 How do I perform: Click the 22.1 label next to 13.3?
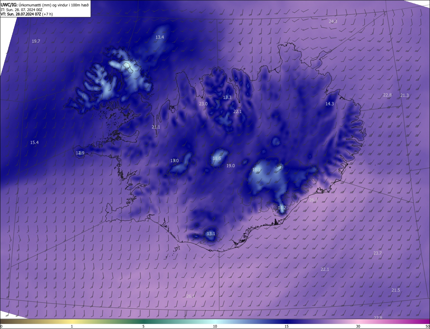[238, 111]
